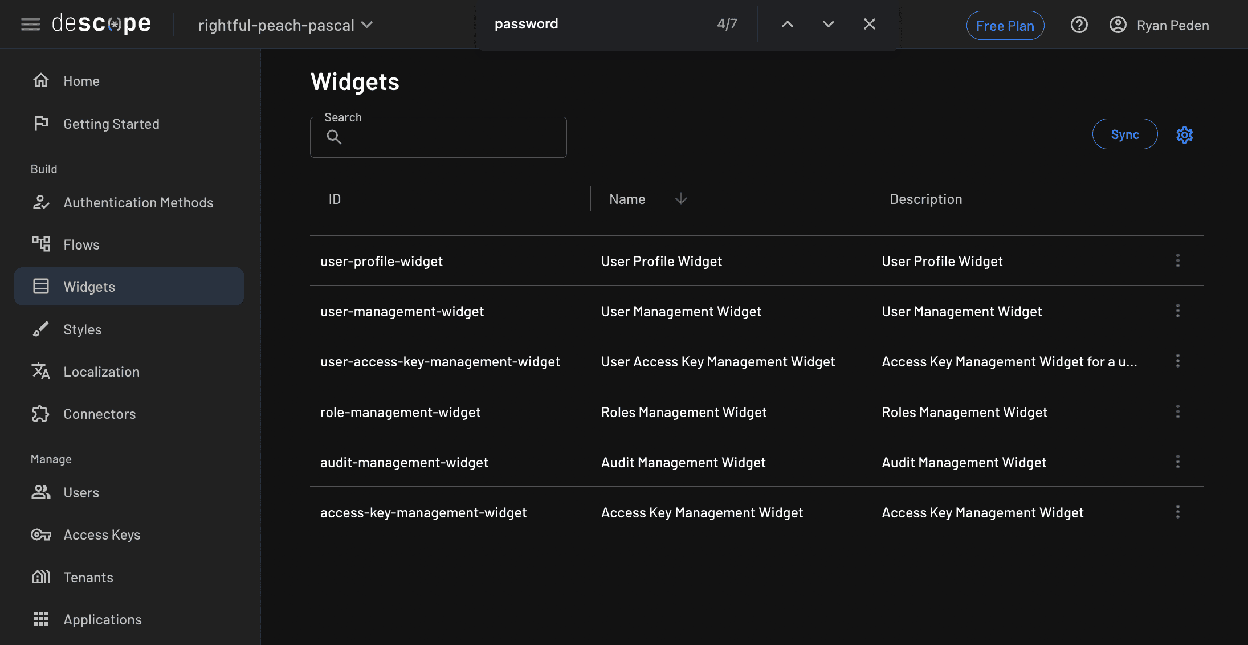Click inside the widgets Search field
1248x645 pixels.
click(438, 137)
